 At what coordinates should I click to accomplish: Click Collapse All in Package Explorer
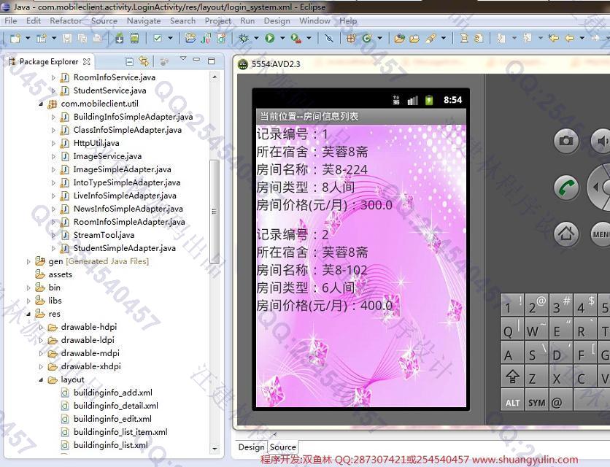129,61
